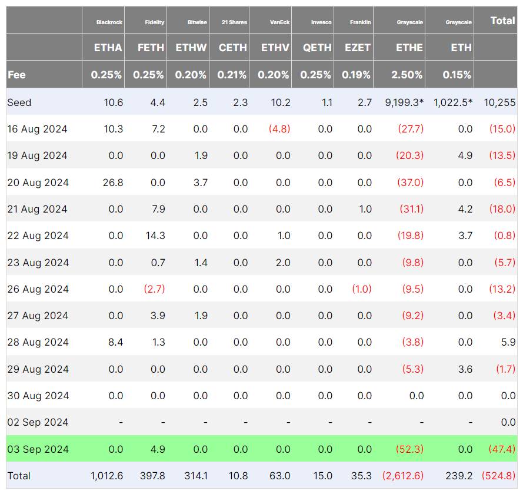Click the 02 Sep 2024 date
This screenshot has height=494, width=523.
pos(38,423)
